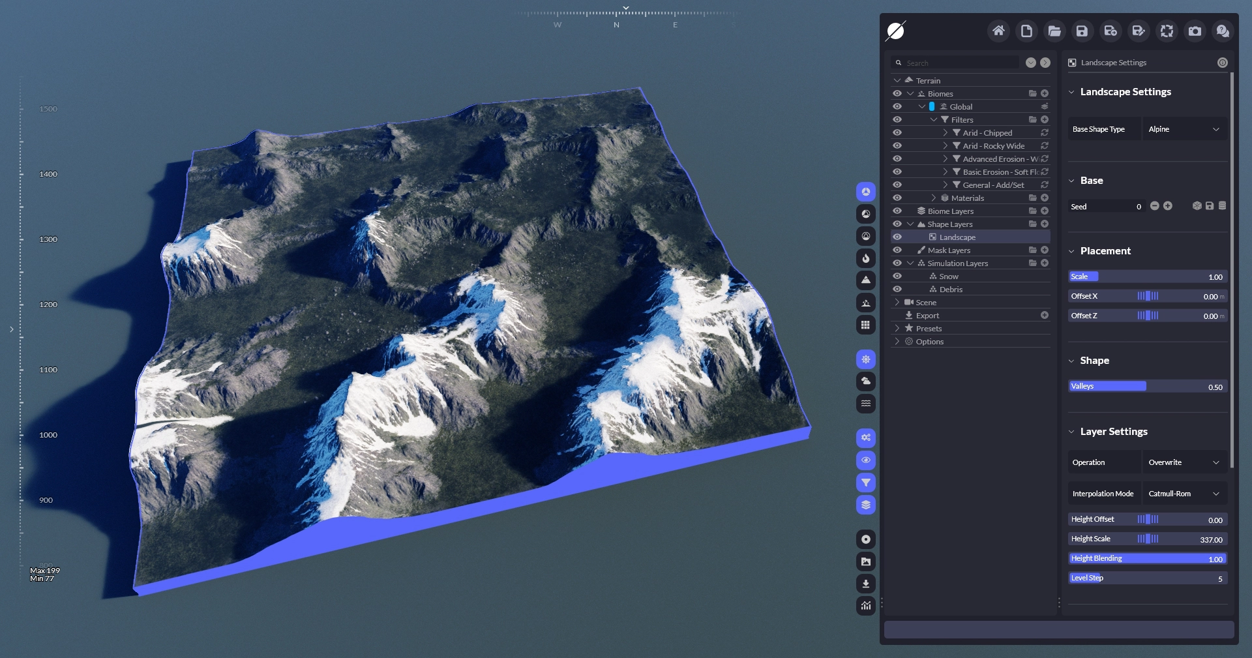Screen dimensions: 1252x658
Task: Toggle visibility of Debris layer
Action: (897, 289)
